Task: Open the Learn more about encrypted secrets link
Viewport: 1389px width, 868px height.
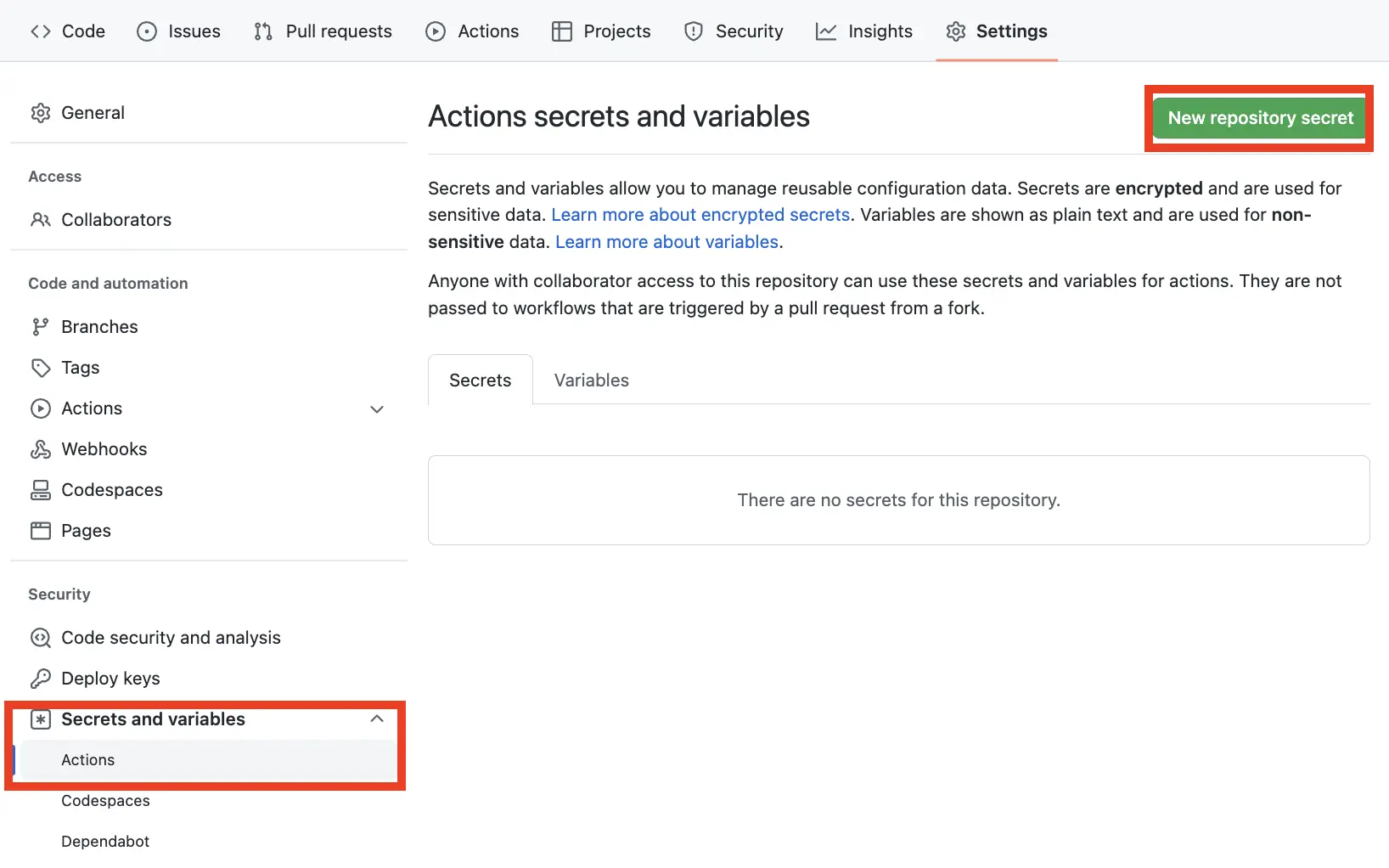Action: [x=700, y=214]
